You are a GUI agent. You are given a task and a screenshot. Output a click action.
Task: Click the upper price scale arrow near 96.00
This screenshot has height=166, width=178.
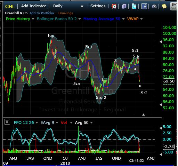pos(161,42)
